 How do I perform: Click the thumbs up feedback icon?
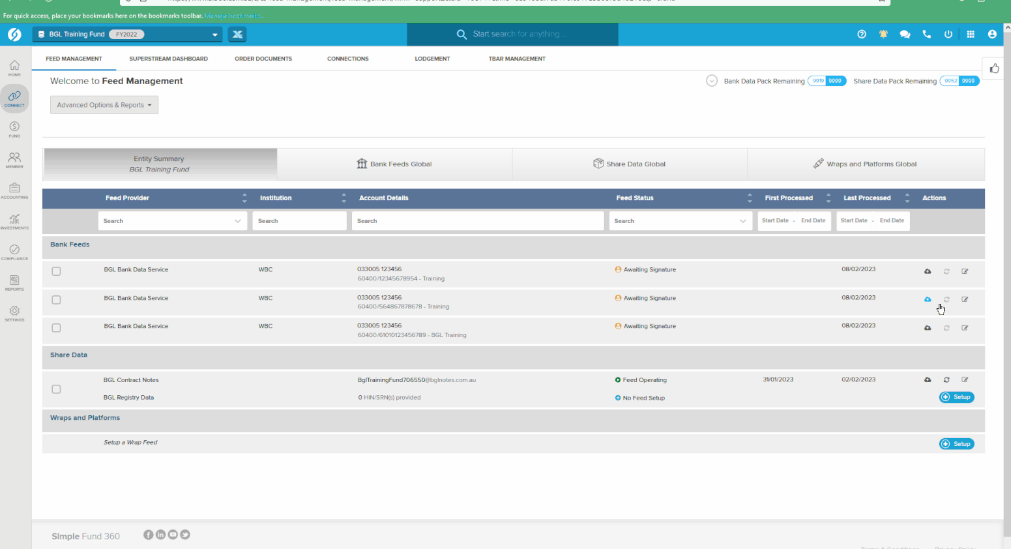pyautogui.click(x=994, y=68)
